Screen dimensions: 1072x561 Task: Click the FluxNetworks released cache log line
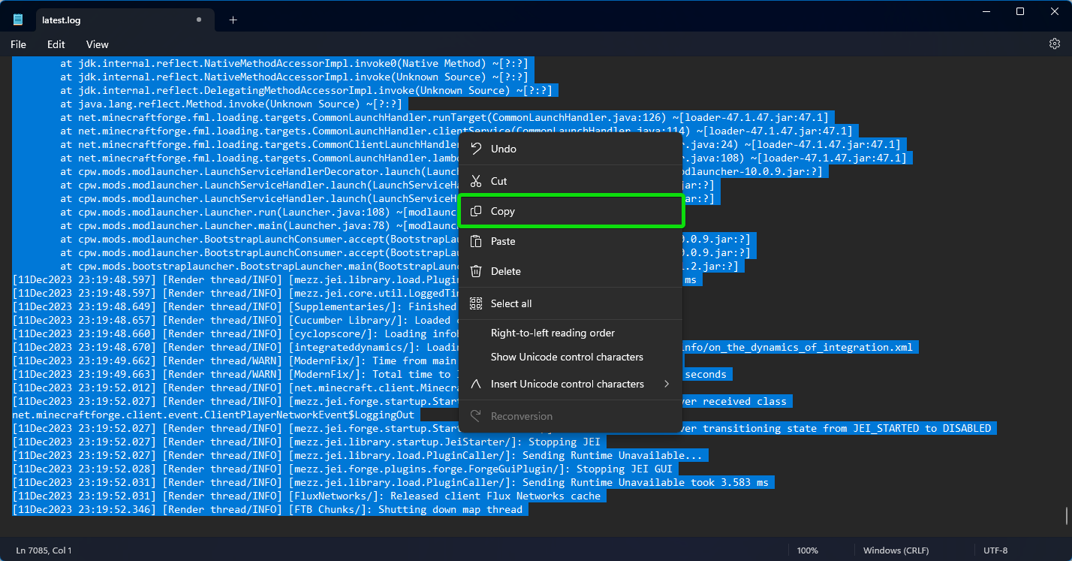point(309,496)
